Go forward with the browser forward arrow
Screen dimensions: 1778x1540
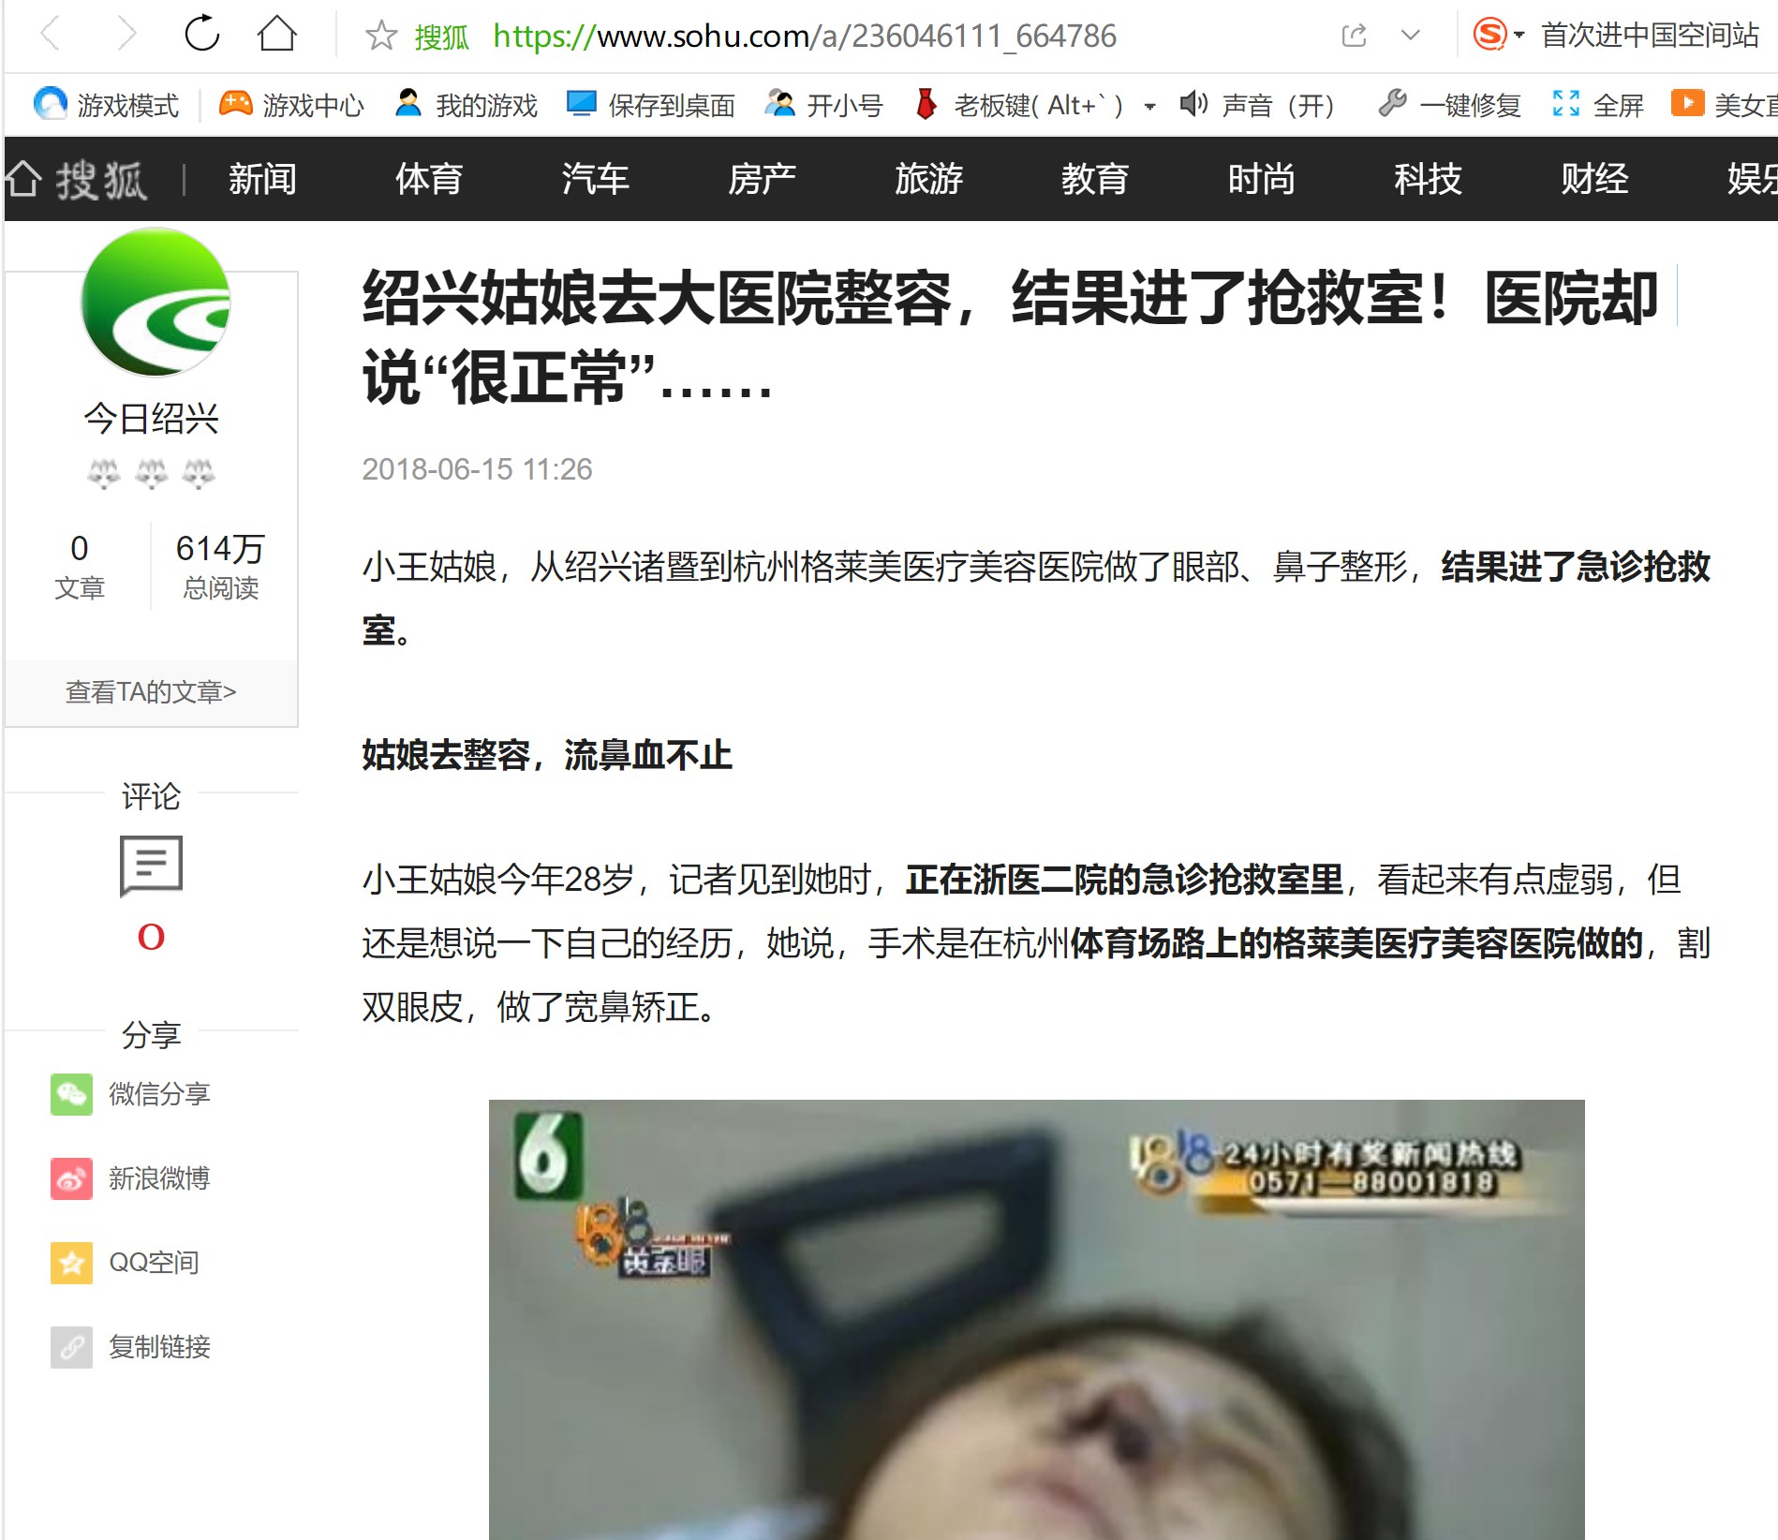(126, 36)
